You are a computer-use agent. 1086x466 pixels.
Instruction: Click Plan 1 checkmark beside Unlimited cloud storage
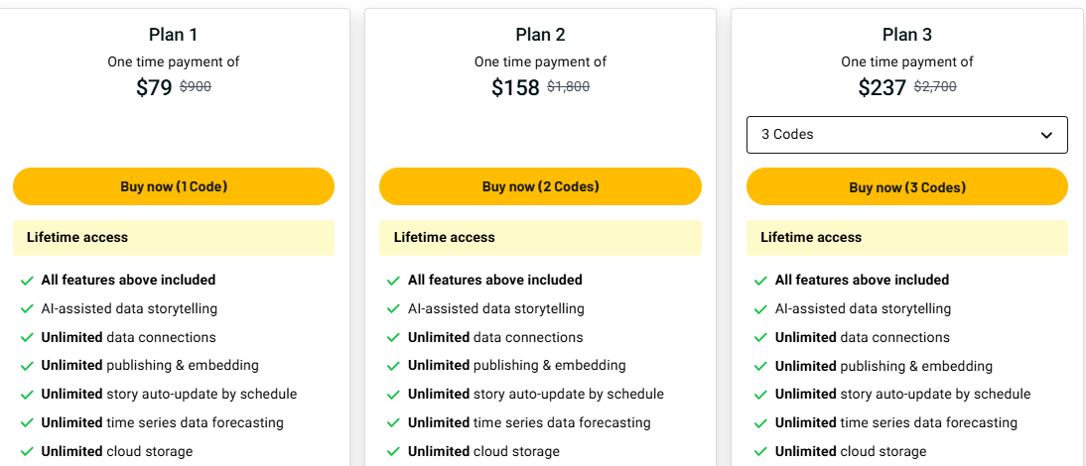[27, 452]
